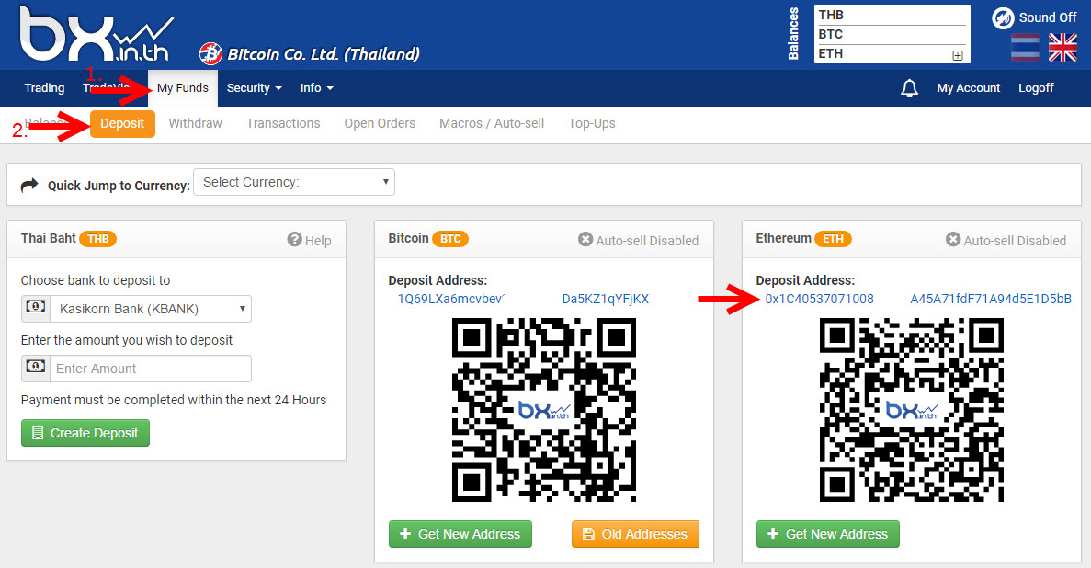This screenshot has width=1091, height=568.
Task: Click the Ethereum QR code image
Action: (x=912, y=410)
